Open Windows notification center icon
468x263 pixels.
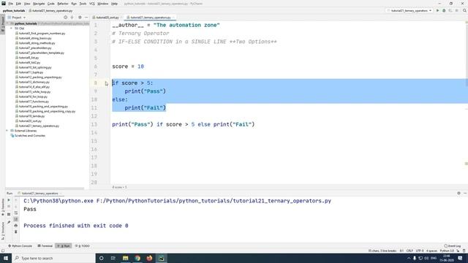point(460,258)
